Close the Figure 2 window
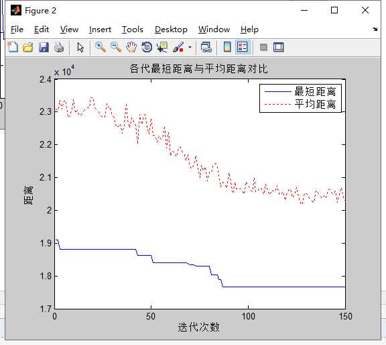This screenshot has height=345, width=386. coord(365,10)
